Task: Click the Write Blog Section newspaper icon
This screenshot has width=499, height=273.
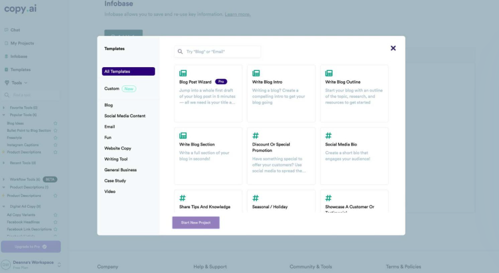Action: [x=183, y=136]
